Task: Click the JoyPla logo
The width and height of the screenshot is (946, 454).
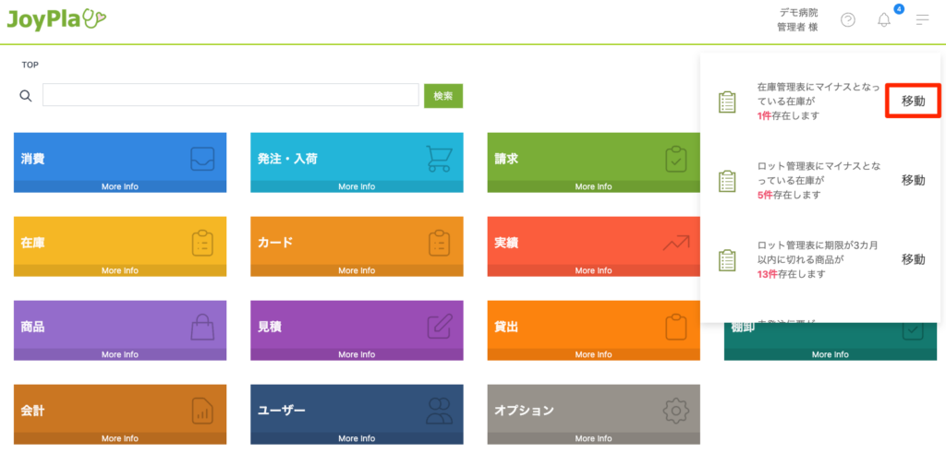Action: pos(57,18)
